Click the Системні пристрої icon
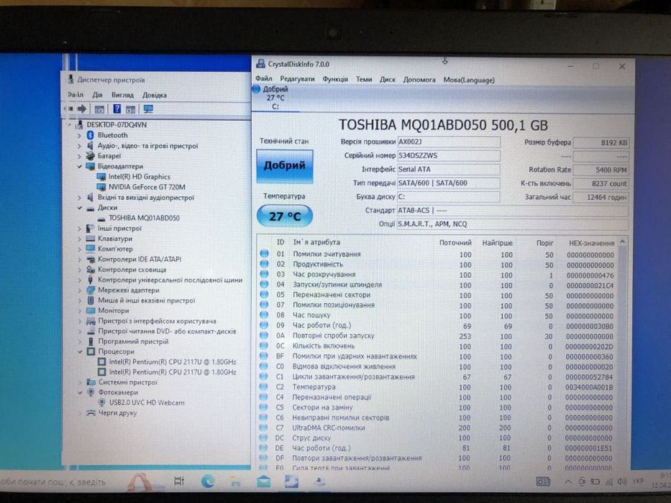The width and height of the screenshot is (671, 503). pos(91,382)
